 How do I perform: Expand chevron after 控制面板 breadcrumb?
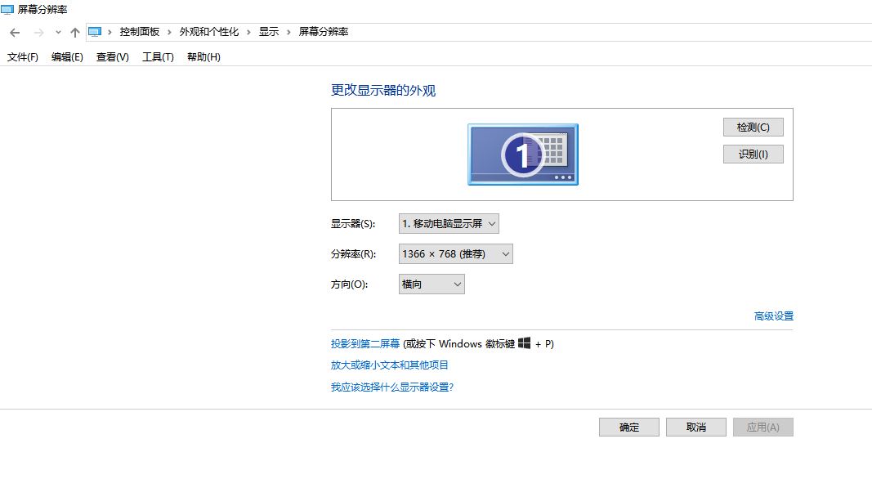[x=169, y=32]
